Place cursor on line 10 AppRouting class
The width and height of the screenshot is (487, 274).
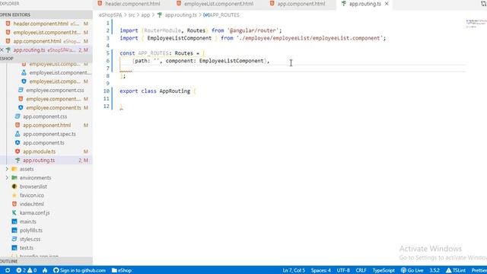(x=174, y=91)
